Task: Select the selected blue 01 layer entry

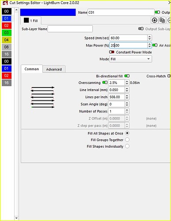Action: [x=7, y=19]
